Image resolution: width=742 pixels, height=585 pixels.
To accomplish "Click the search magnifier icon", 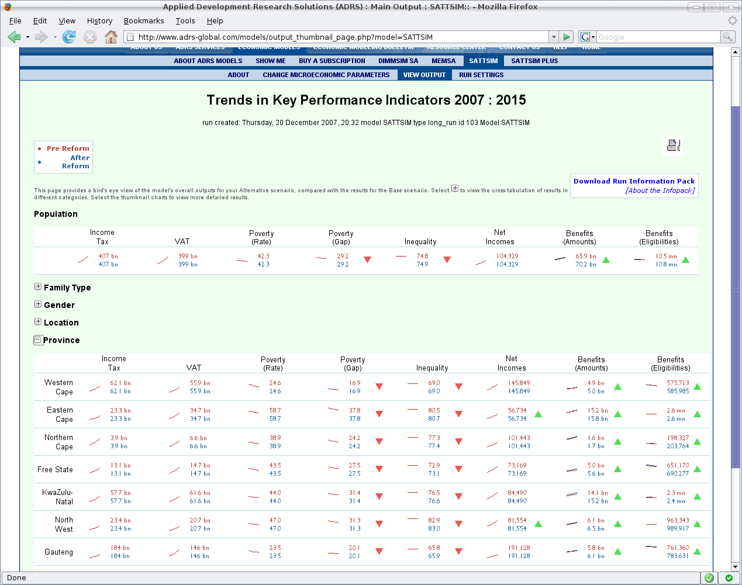I will [727, 37].
